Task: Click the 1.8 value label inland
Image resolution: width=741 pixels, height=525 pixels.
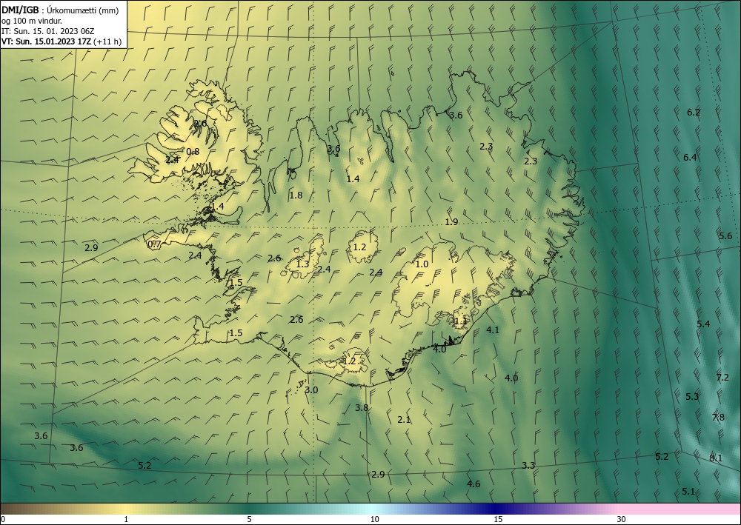Action: tap(296, 195)
